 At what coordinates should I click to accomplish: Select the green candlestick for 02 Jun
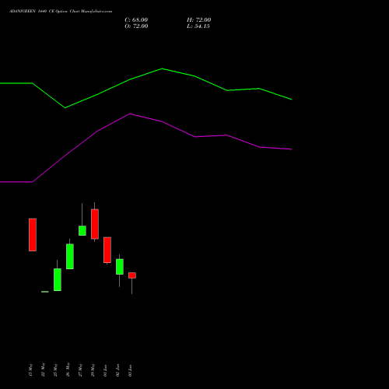coord(120,267)
